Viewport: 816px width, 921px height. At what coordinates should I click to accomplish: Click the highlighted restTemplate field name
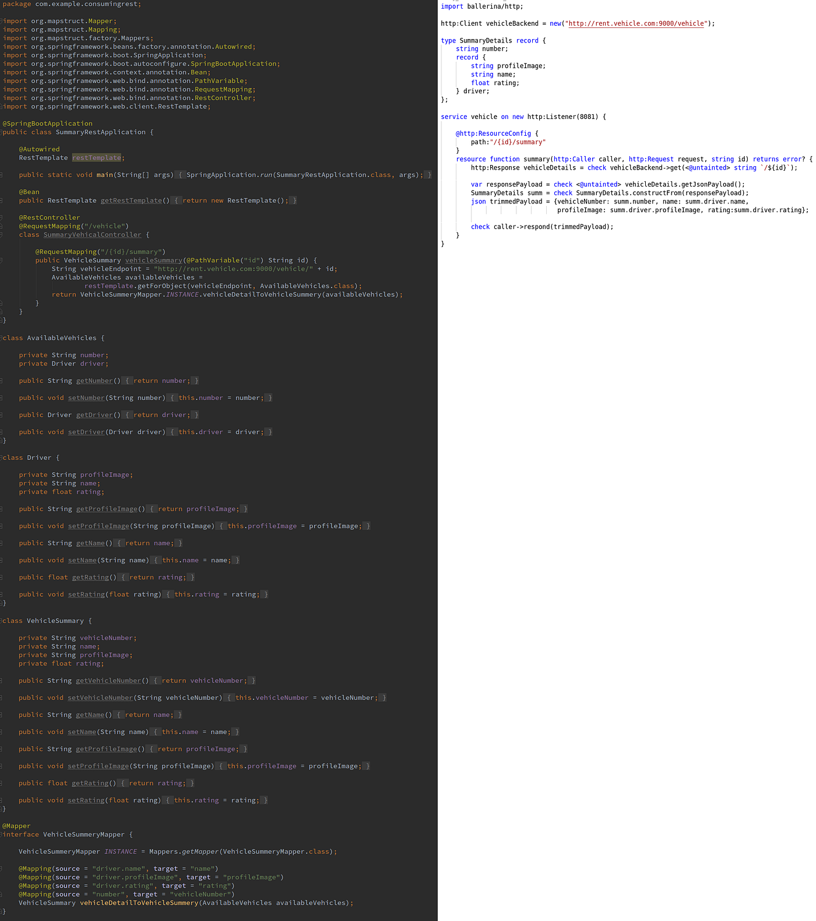(x=97, y=158)
